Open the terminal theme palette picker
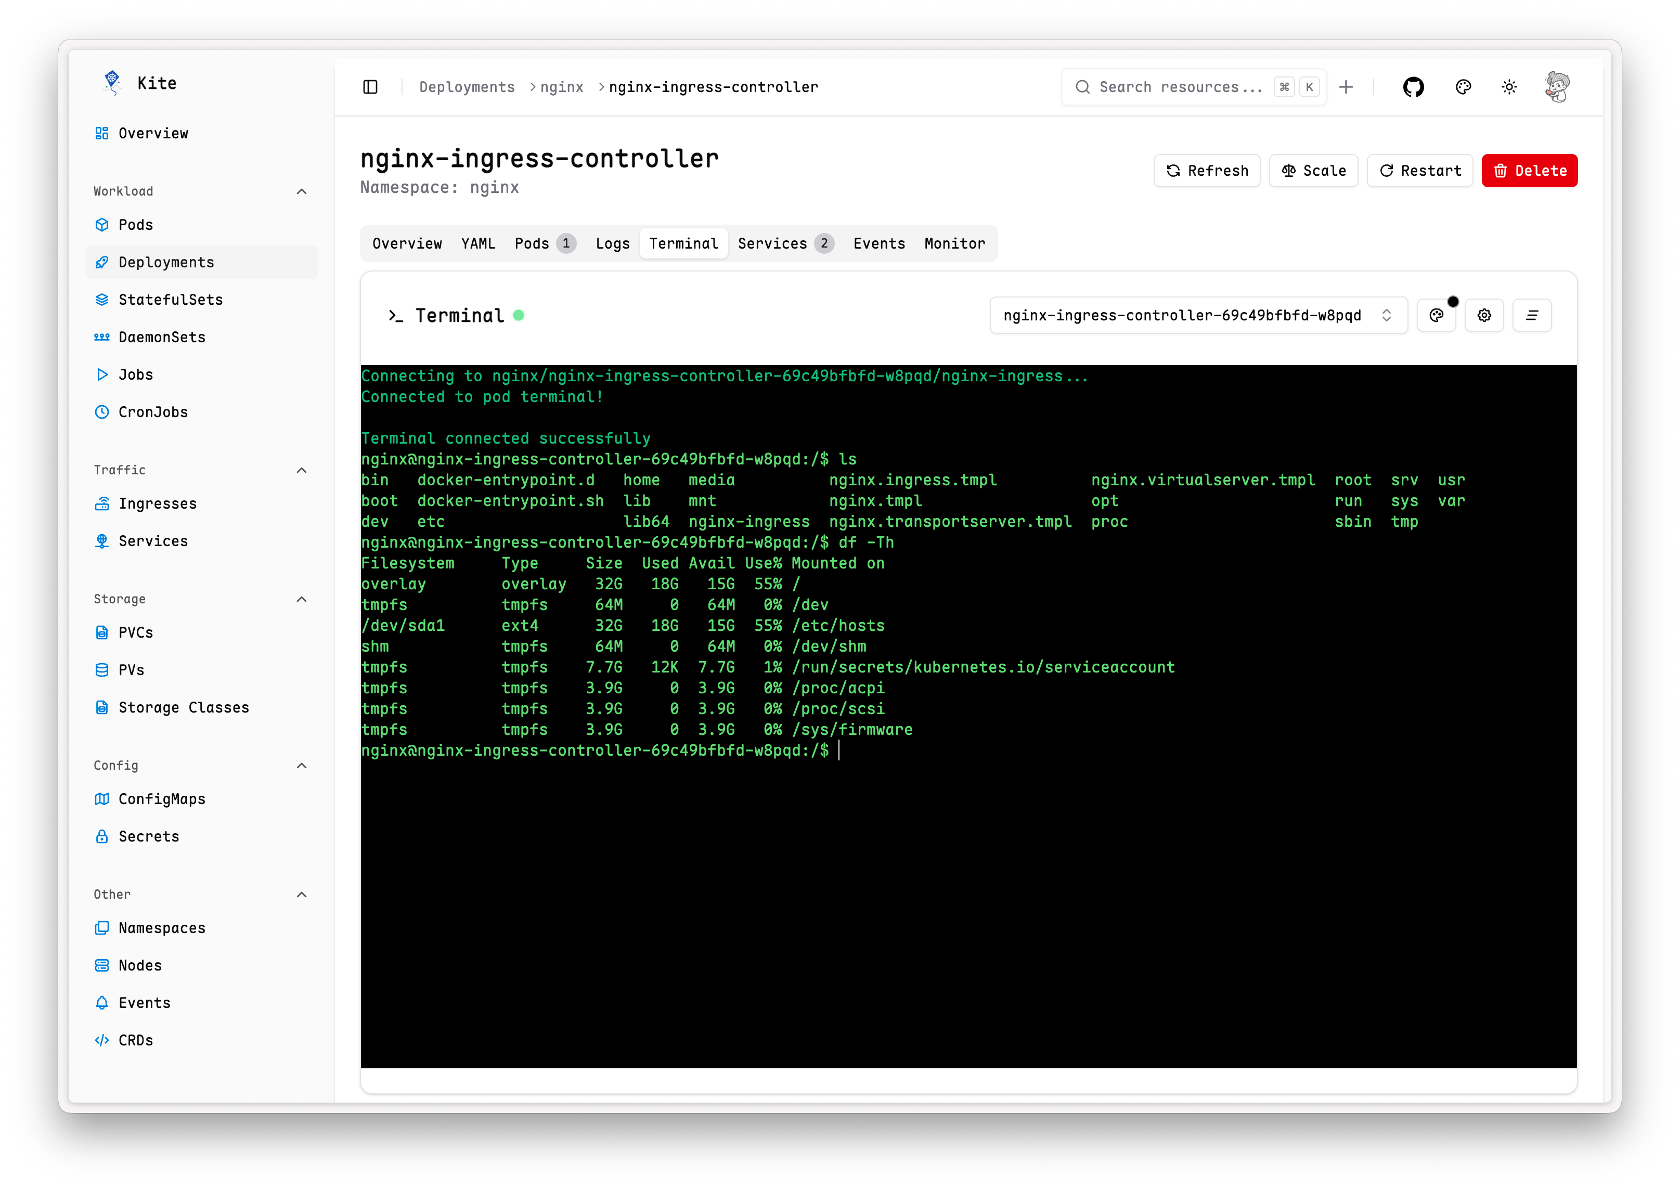 (1436, 315)
